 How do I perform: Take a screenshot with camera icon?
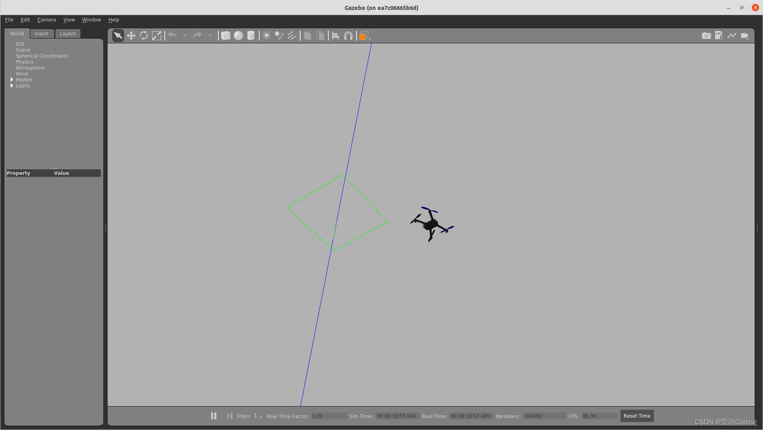706,36
